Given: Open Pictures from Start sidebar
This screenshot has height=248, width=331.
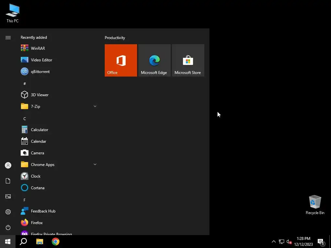Looking at the screenshot, I should (8, 196).
